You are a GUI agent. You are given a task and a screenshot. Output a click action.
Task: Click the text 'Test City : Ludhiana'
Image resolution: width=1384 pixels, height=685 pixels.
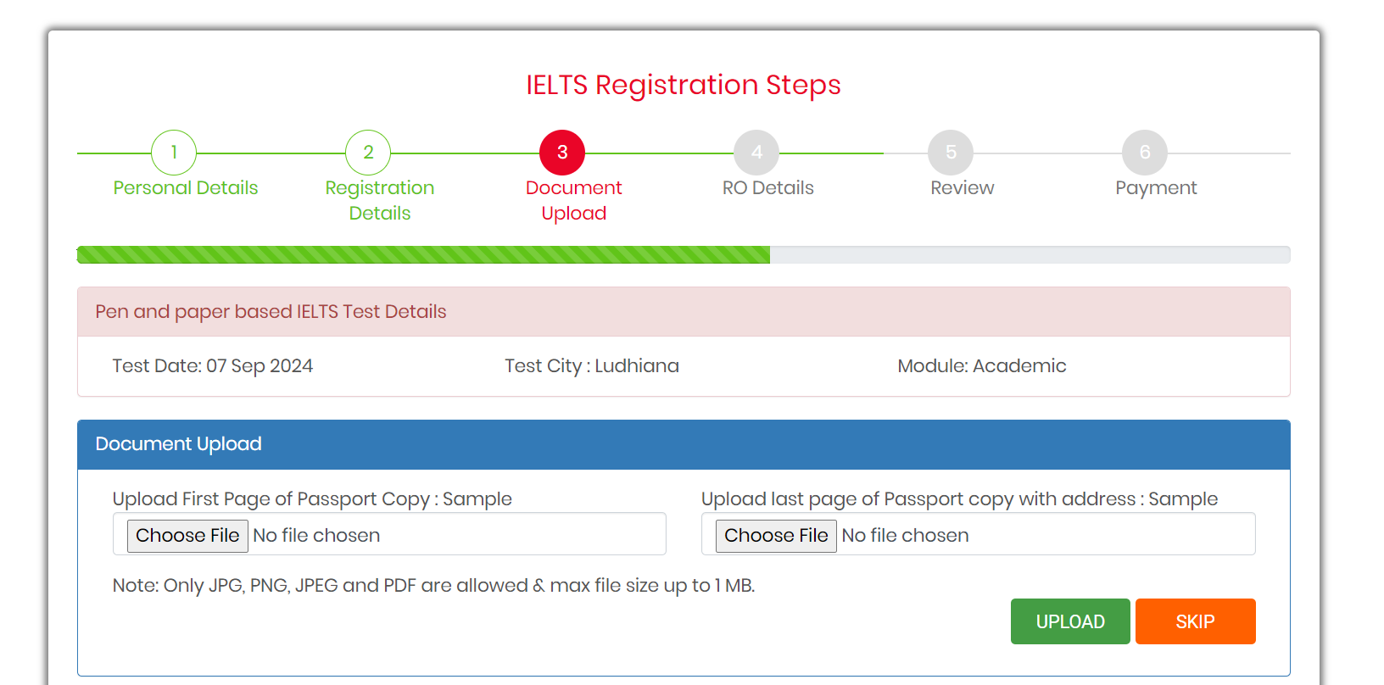pyautogui.click(x=592, y=366)
